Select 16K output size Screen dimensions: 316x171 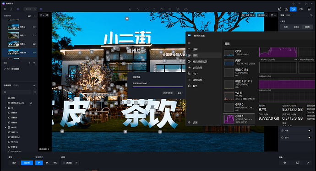pyautogui.click(x=55, y=163)
